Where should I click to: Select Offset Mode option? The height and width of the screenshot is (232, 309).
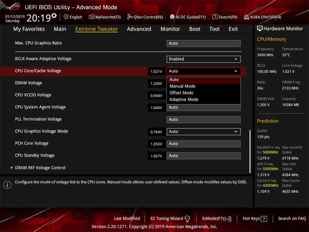[x=203, y=93]
